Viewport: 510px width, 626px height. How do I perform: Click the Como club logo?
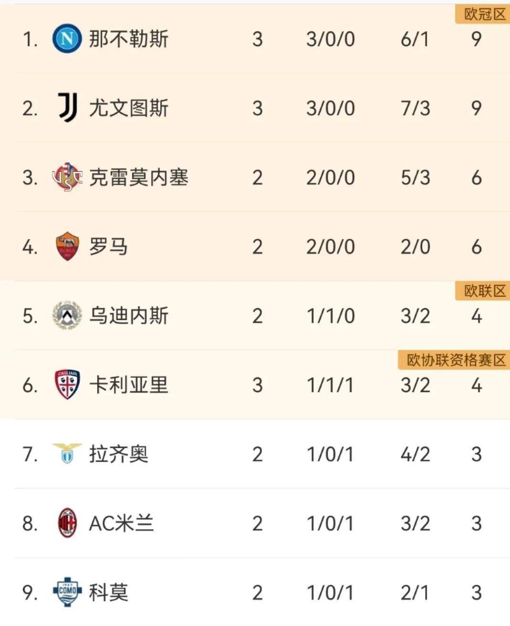click(x=67, y=592)
